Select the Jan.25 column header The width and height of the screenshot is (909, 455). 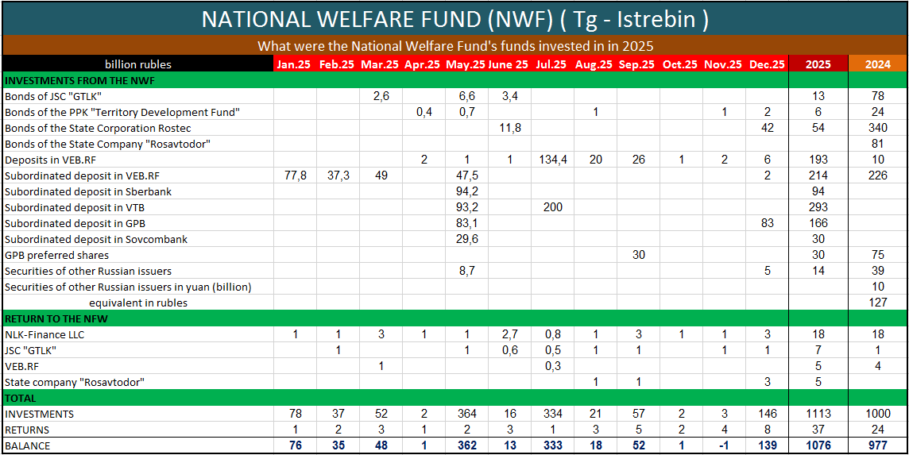coord(293,64)
